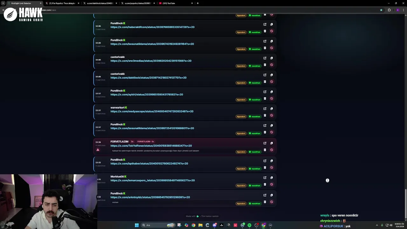
Task: Copy the lemarcaspors_ link
Action: (x=272, y=178)
